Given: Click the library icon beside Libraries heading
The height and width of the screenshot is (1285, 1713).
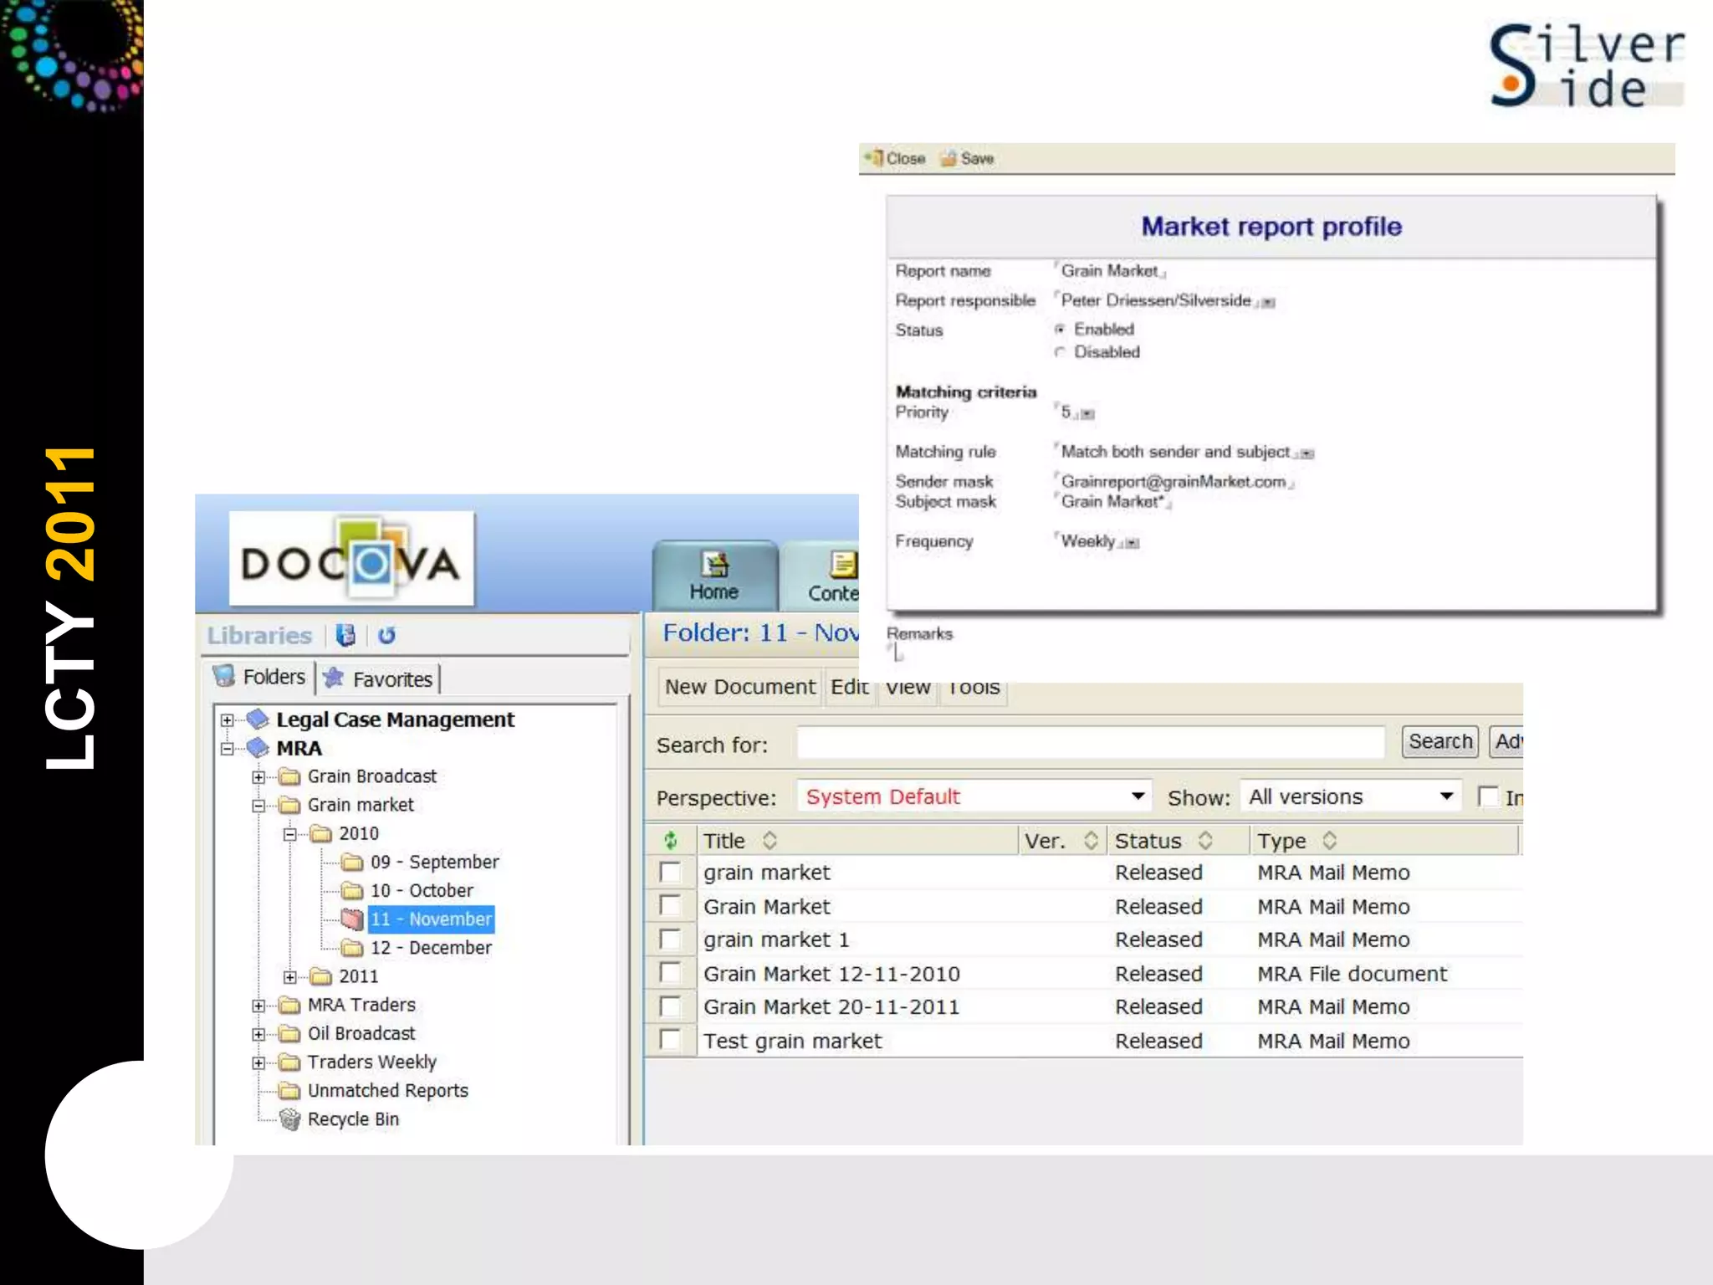Looking at the screenshot, I should click(x=345, y=636).
